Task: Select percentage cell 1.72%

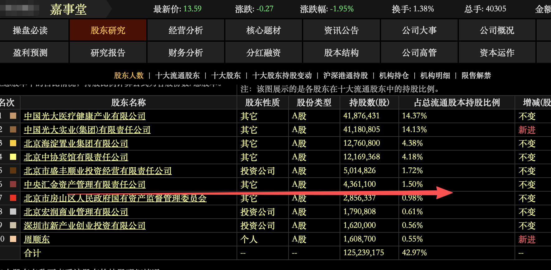Action: pos(412,170)
